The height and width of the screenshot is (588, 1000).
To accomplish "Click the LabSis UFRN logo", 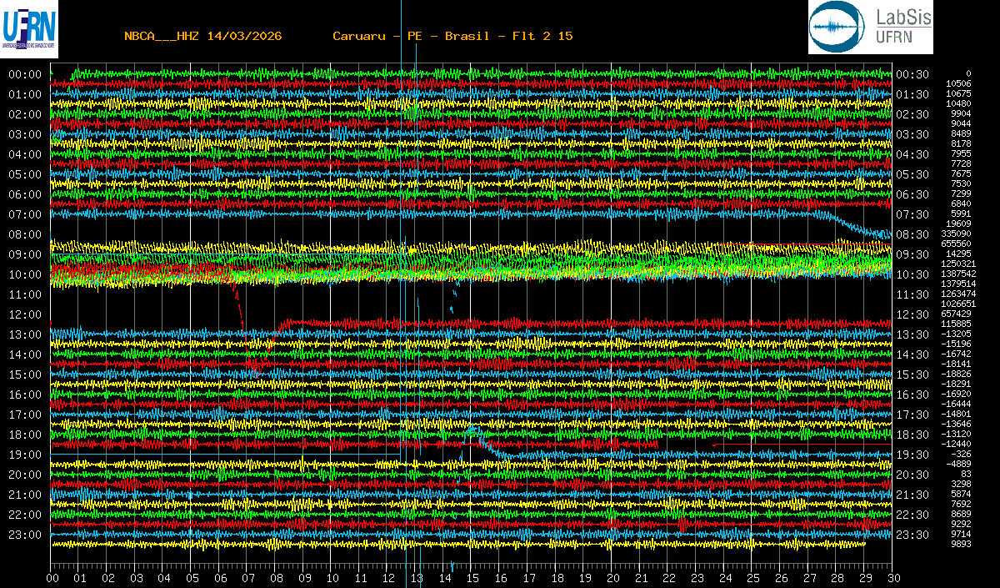I will 870,28.
